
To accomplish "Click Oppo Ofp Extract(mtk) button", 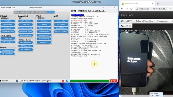I will point(7,54).
